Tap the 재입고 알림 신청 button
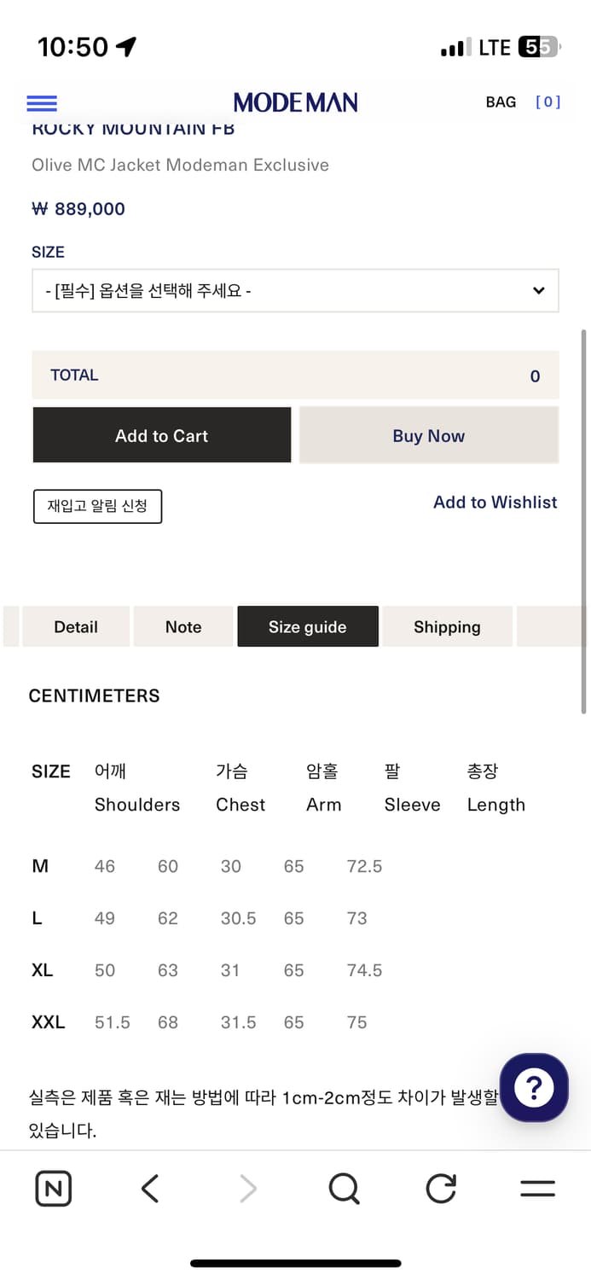 [x=97, y=506]
